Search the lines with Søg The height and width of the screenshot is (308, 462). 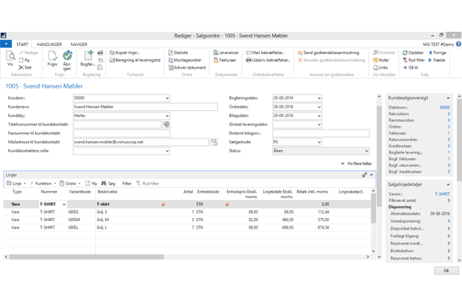(108, 184)
